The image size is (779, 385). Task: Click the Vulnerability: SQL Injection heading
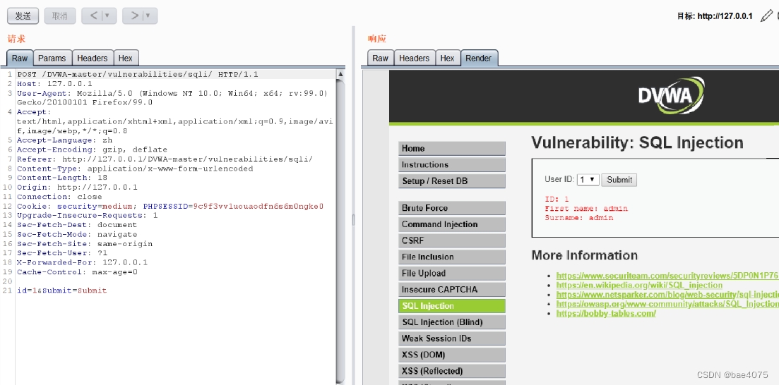point(638,143)
